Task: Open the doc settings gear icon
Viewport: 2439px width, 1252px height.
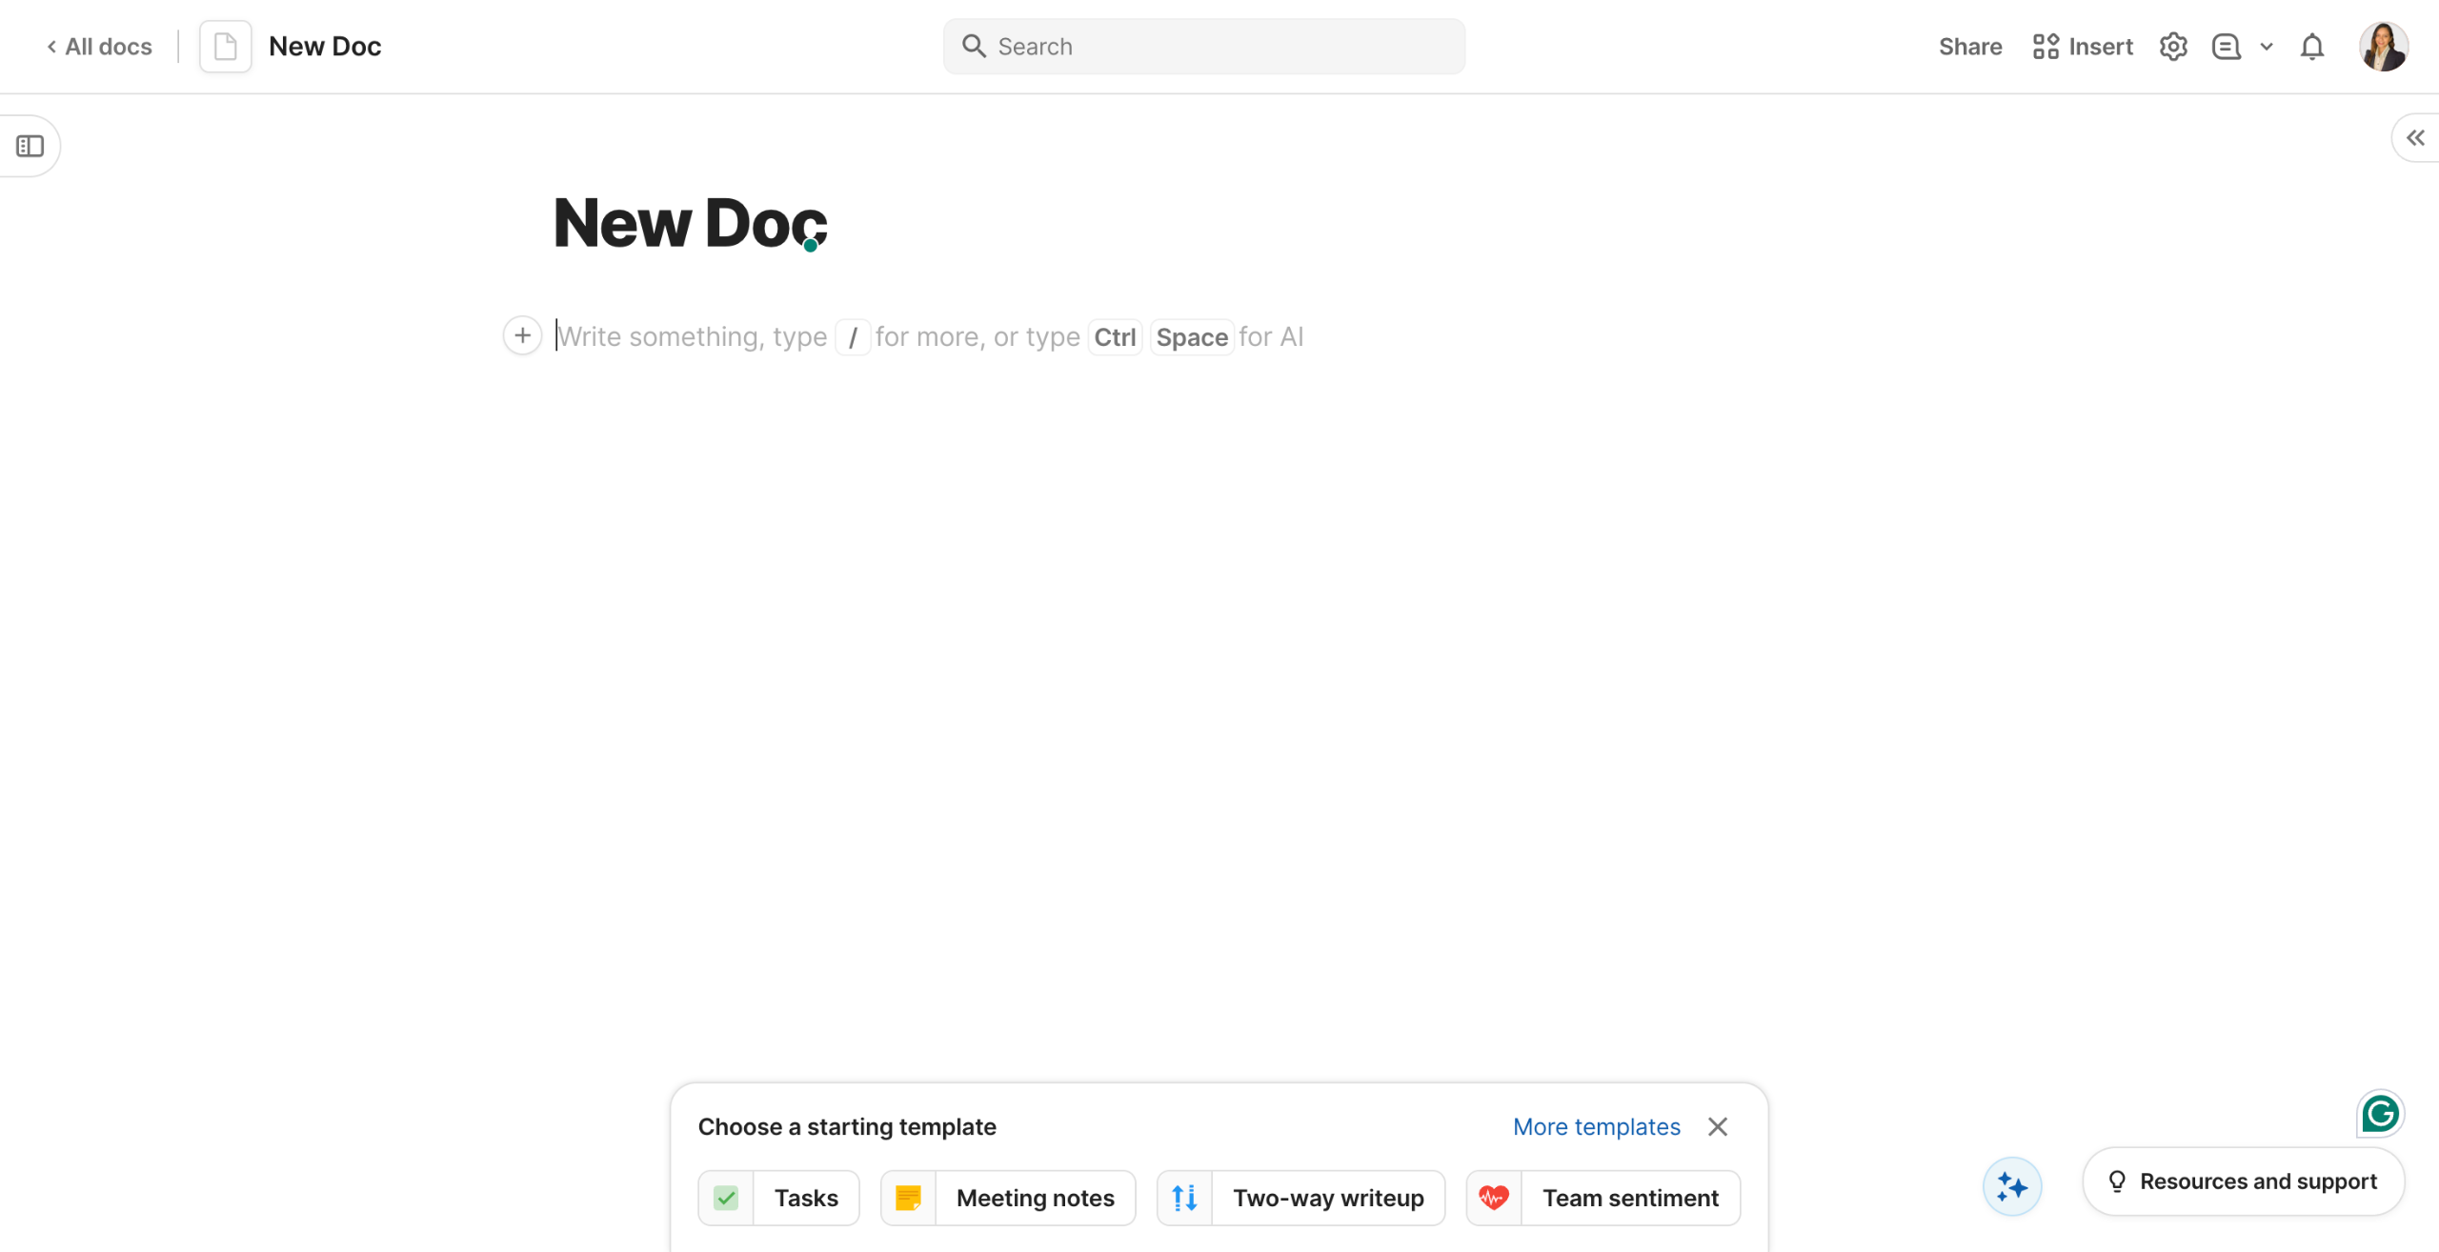Action: coord(2172,47)
